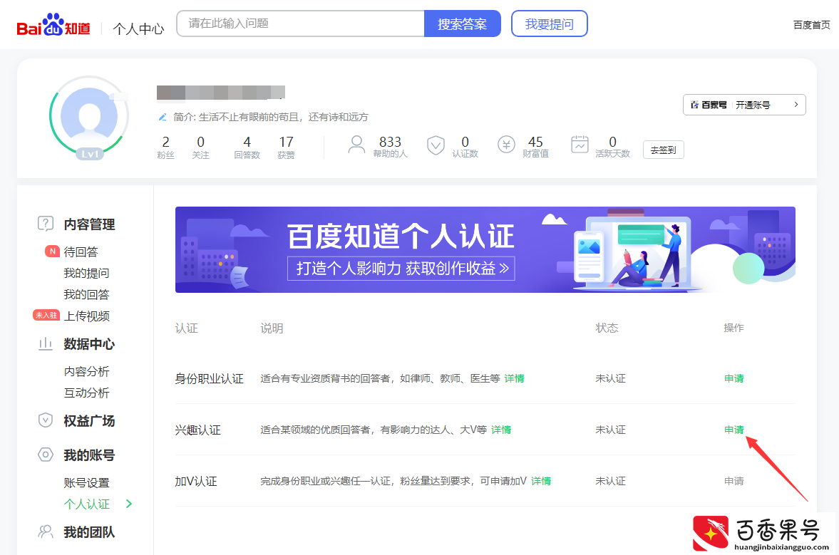Screen dimensions: 839x555
Task: Click the 加V认证 row label
Action: coord(196,481)
